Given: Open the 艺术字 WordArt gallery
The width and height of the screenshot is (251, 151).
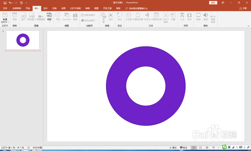Looking at the screenshot, I should 147,17.
